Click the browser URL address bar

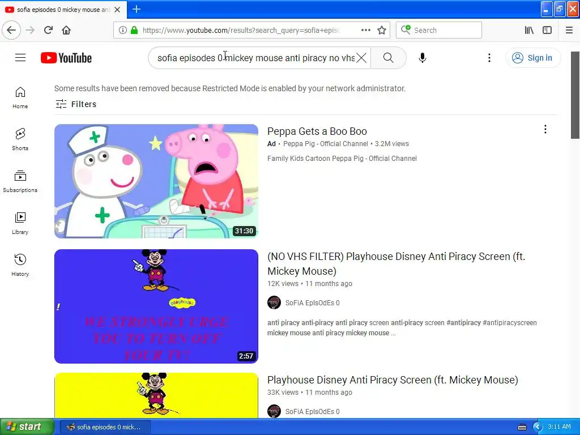coord(240,30)
